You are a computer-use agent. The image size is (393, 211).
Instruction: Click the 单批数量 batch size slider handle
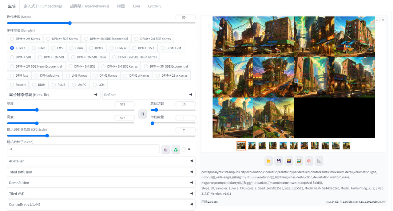(152, 123)
